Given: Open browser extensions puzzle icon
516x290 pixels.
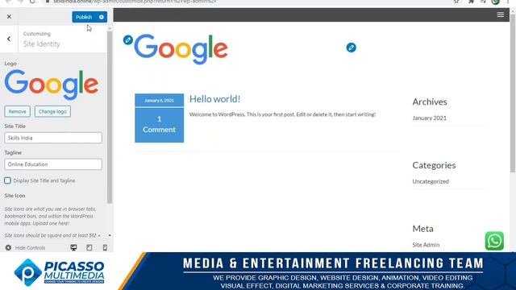Looking at the screenshot, I should pyautogui.click(x=471, y=2).
